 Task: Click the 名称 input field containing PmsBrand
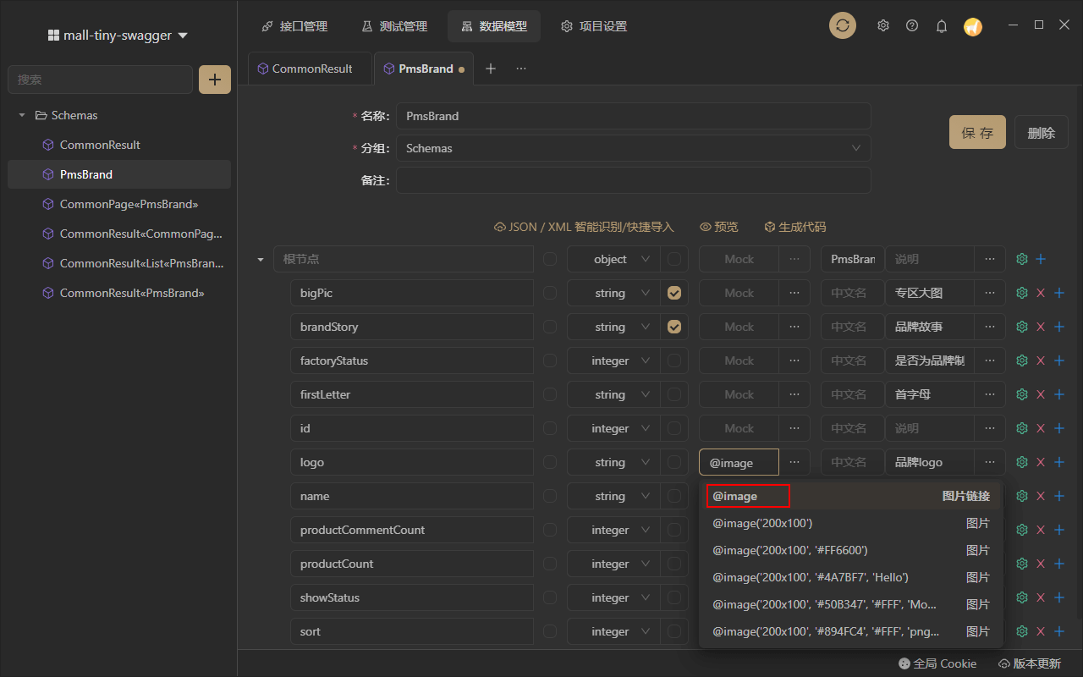[634, 116]
